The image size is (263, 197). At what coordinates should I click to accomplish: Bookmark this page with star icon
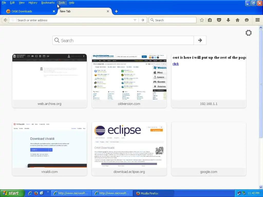pyautogui.click(x=202, y=20)
